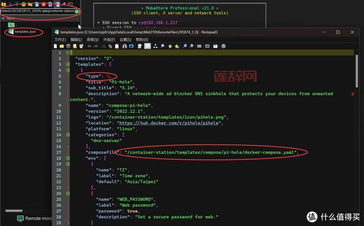Collapse "categories" array on line 14

68,135
